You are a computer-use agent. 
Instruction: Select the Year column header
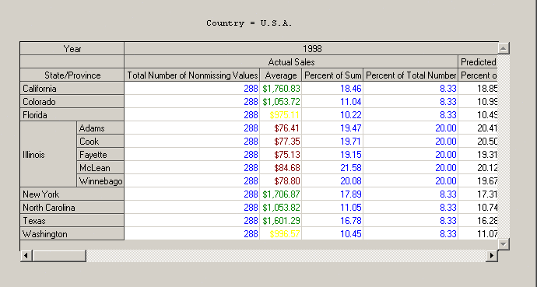[72, 48]
